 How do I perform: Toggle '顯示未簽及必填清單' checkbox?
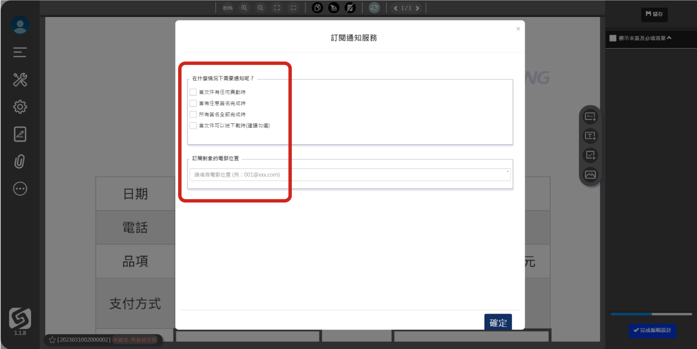pos(613,38)
